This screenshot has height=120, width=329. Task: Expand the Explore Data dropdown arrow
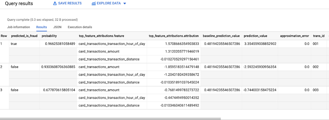(x=124, y=4)
